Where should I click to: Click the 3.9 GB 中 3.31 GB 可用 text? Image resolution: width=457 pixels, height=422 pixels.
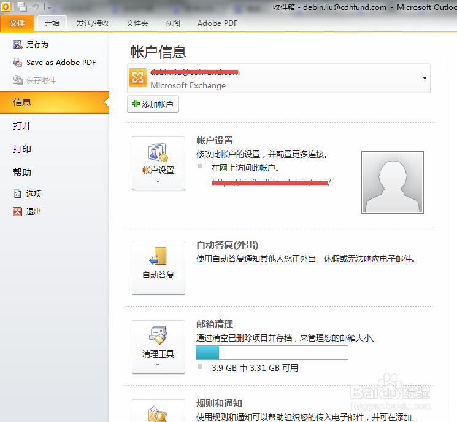[x=255, y=368]
